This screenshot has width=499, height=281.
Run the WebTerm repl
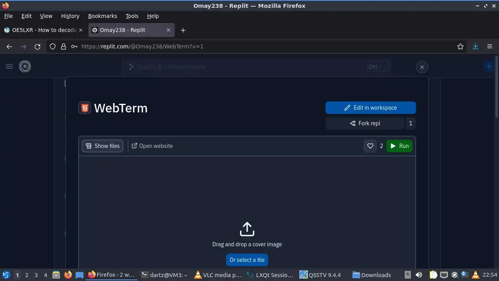[x=400, y=146]
